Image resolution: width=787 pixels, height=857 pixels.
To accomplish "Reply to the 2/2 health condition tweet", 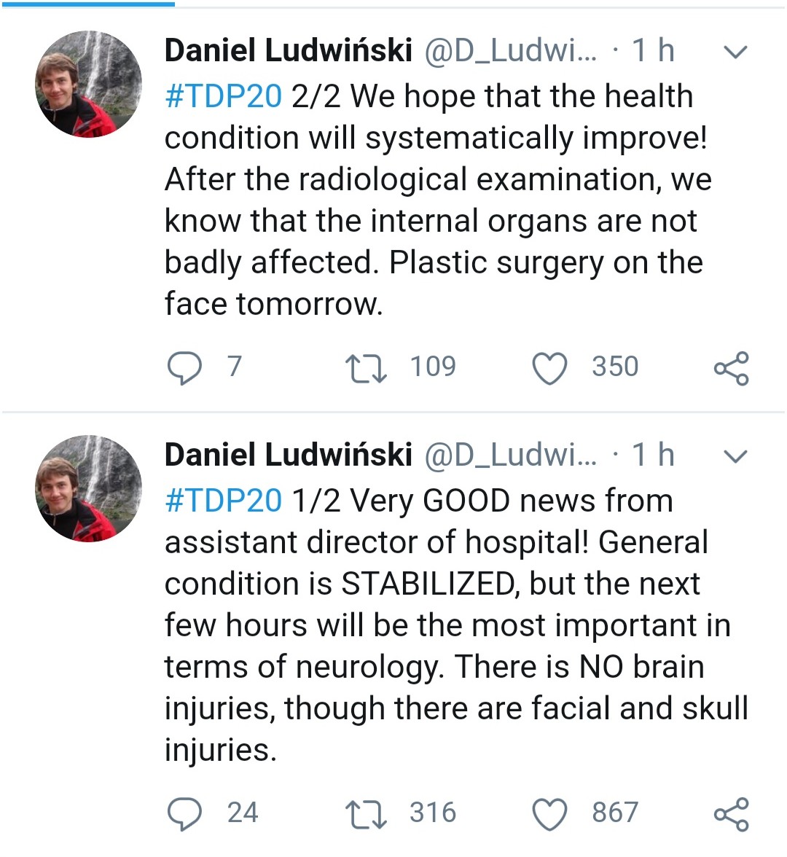I will coord(184,367).
